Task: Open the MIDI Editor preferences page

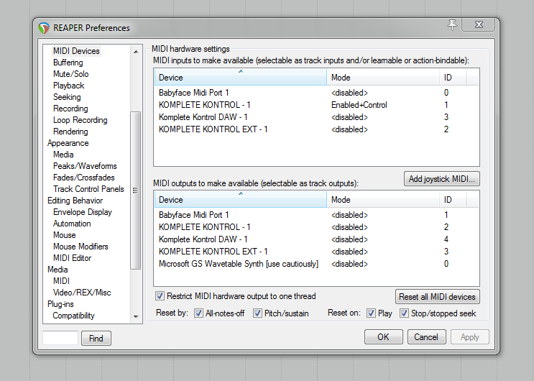Action: (x=72, y=258)
